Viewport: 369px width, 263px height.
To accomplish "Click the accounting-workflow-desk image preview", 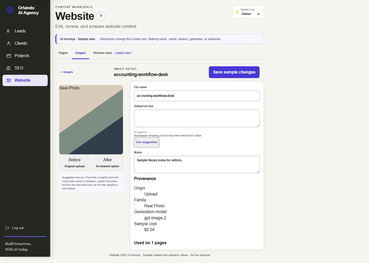I will click(x=91, y=120).
